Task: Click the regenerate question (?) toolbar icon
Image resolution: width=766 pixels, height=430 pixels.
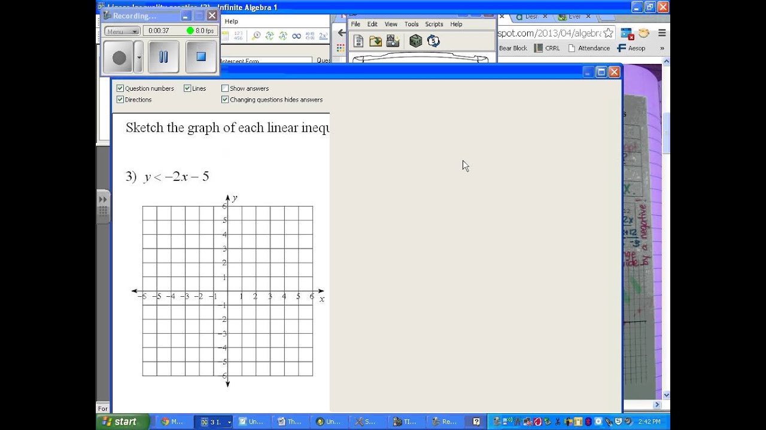Action: [x=269, y=36]
